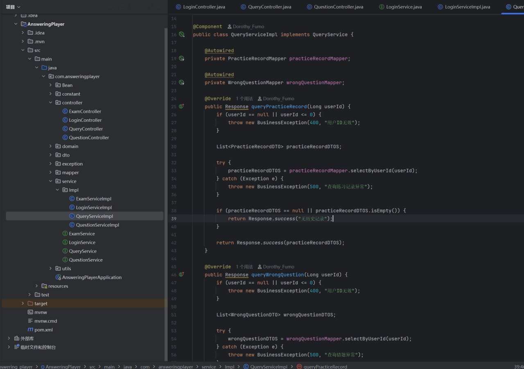This screenshot has height=369, width=524.
Task: Click author Dorothy_Fumo hint beside @Component
Action: 246,27
